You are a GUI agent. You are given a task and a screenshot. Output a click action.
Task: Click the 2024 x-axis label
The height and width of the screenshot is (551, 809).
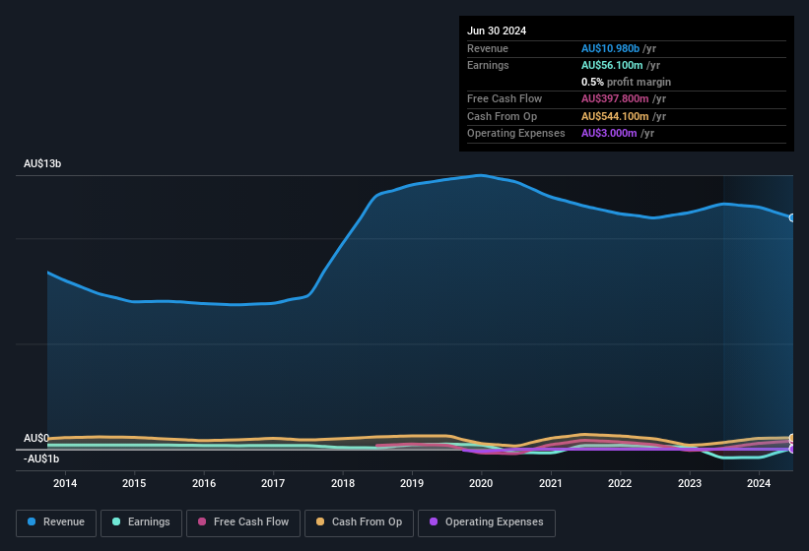click(759, 483)
